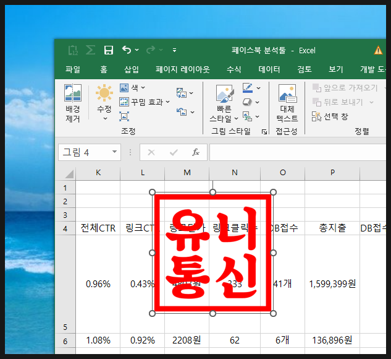Click the Redo arrow icon
Image resolution: width=391 pixels, height=359 pixels.
[x=151, y=50]
